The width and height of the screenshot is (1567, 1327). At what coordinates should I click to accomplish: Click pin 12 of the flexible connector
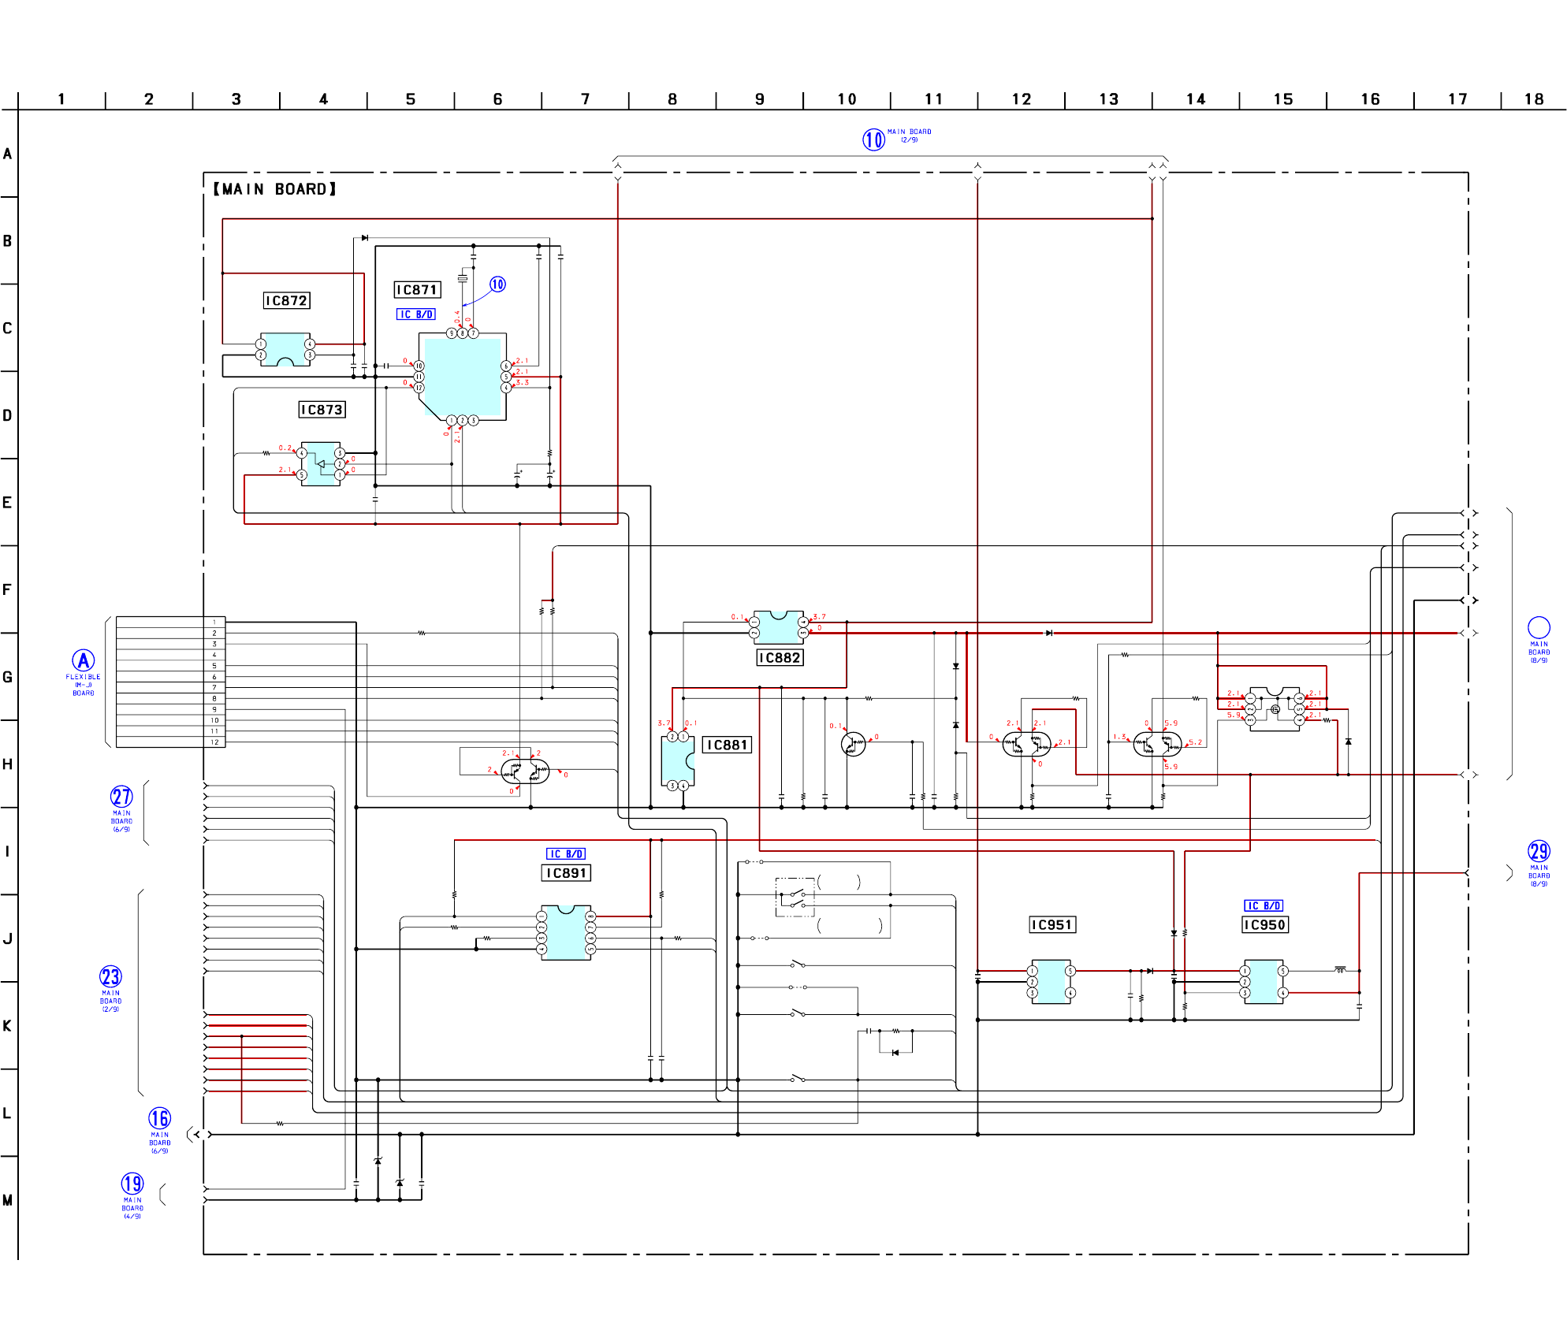214,742
